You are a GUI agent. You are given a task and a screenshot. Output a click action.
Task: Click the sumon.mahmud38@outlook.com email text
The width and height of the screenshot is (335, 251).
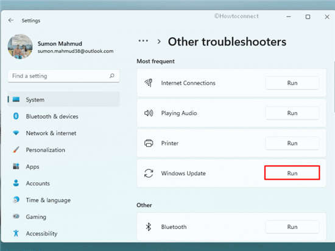click(x=76, y=51)
